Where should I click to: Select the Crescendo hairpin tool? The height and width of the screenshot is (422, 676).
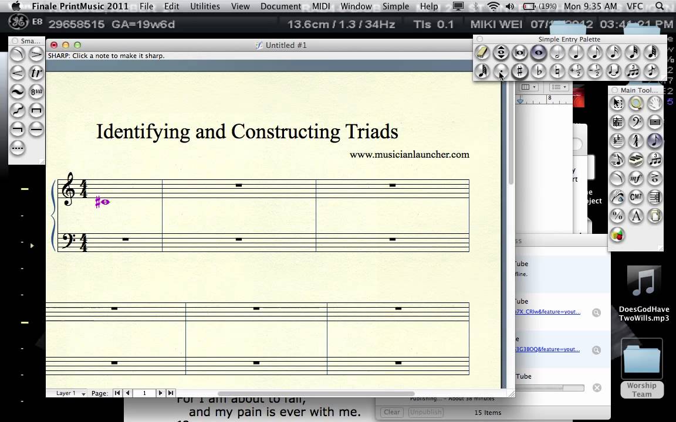coord(17,73)
